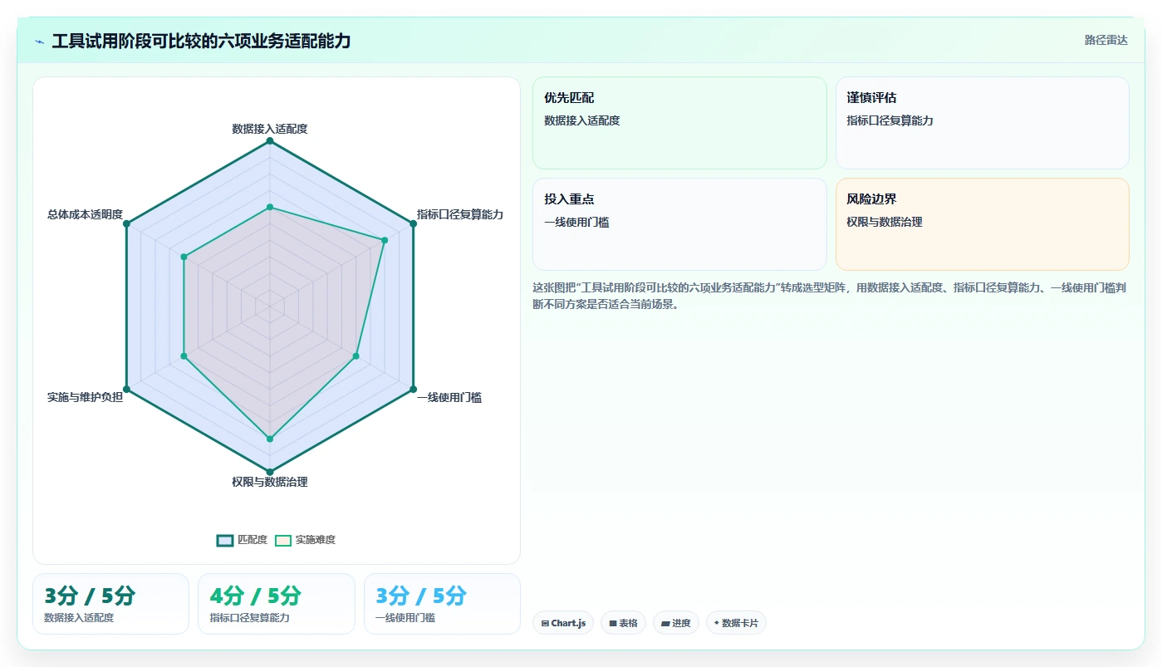Click the chart title 工具试用阶段可比较的六项业务适配能力
Viewport: 1162px width, 667px height.
click(201, 41)
